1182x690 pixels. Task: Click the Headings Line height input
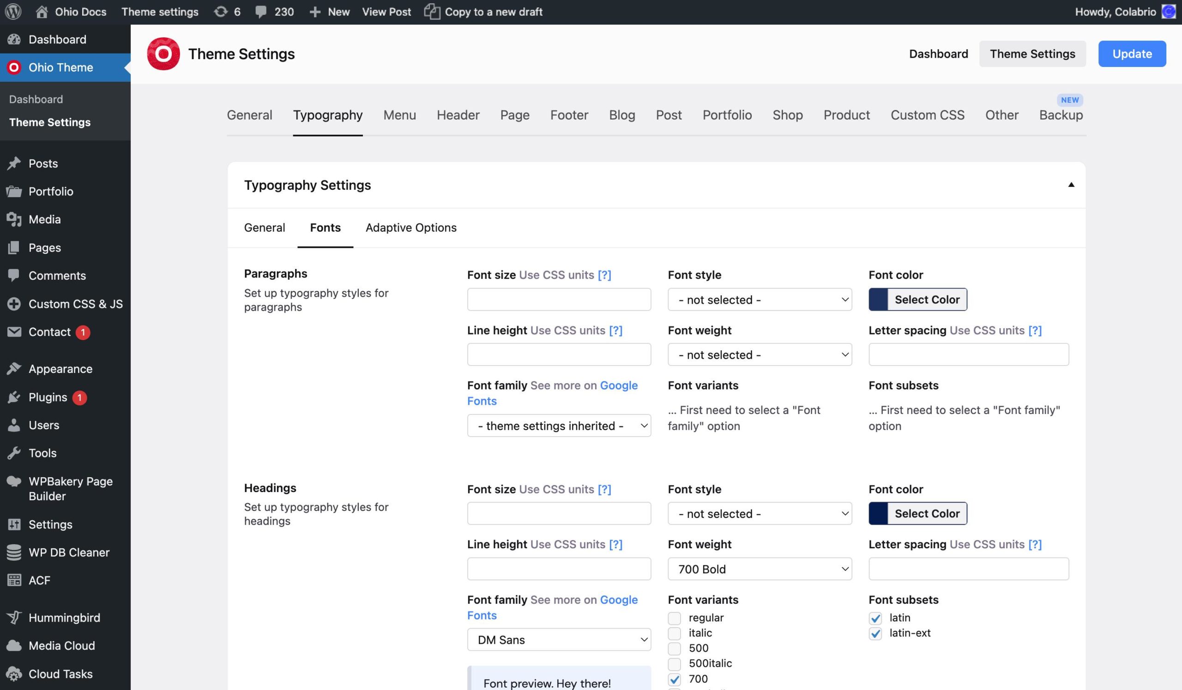click(559, 569)
